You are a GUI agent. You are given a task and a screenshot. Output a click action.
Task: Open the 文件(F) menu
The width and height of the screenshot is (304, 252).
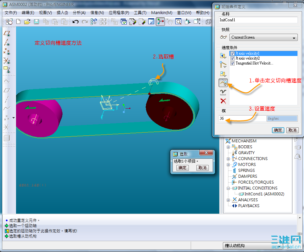[x=11, y=13]
